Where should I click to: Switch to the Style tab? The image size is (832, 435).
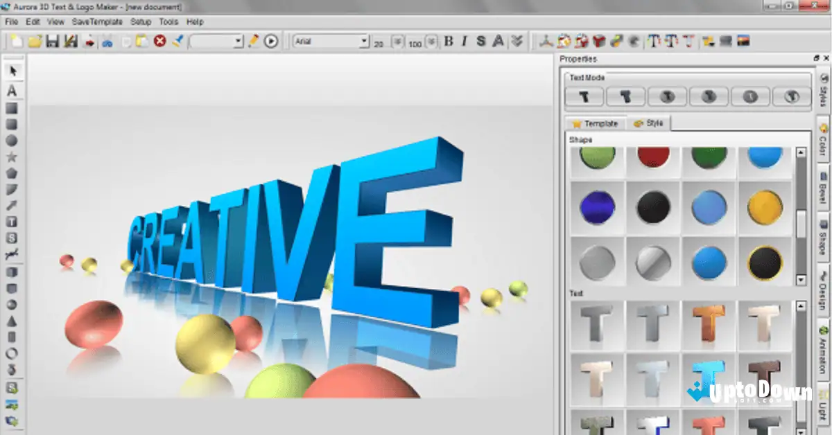650,123
